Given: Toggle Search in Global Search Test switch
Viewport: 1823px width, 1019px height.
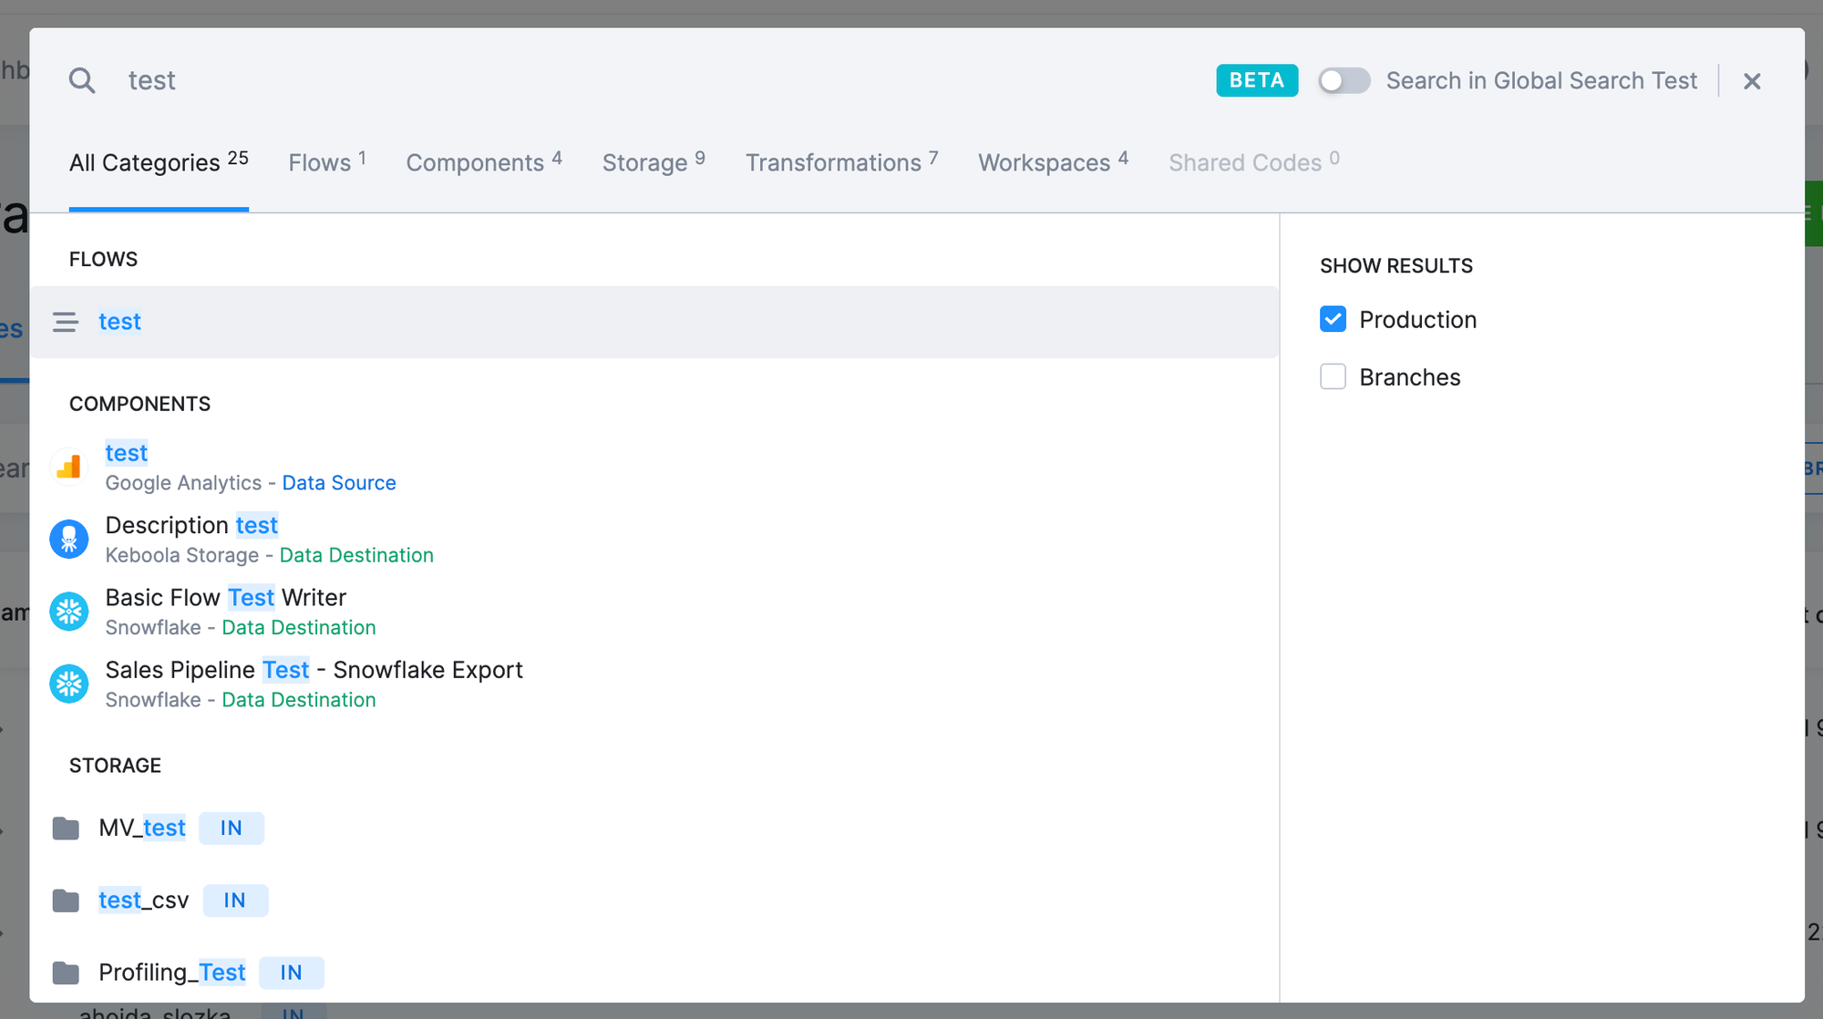Looking at the screenshot, I should [1344, 80].
